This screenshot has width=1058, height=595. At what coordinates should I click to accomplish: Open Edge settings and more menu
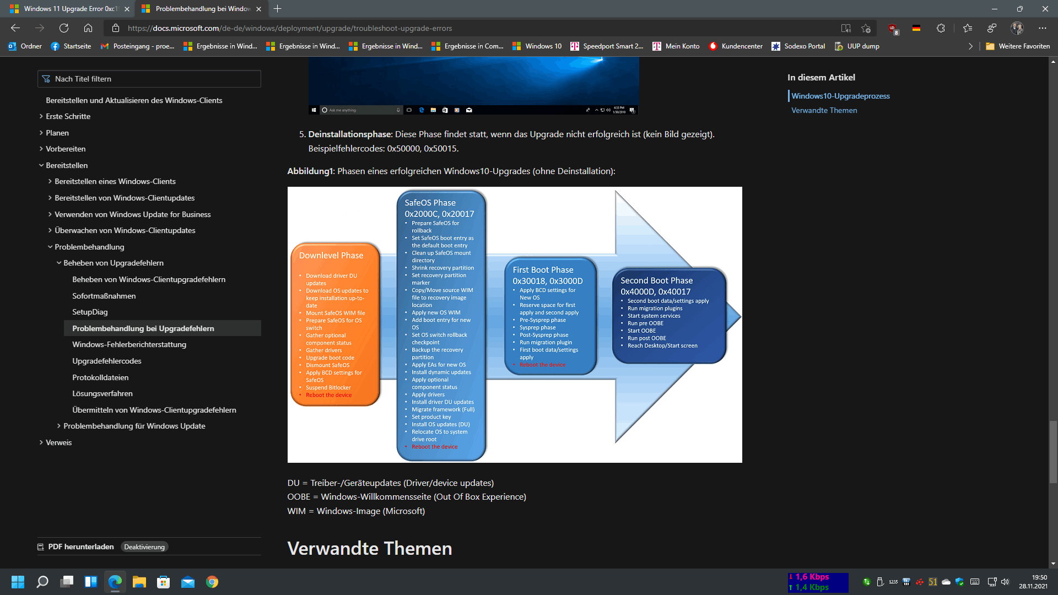[1043, 28]
